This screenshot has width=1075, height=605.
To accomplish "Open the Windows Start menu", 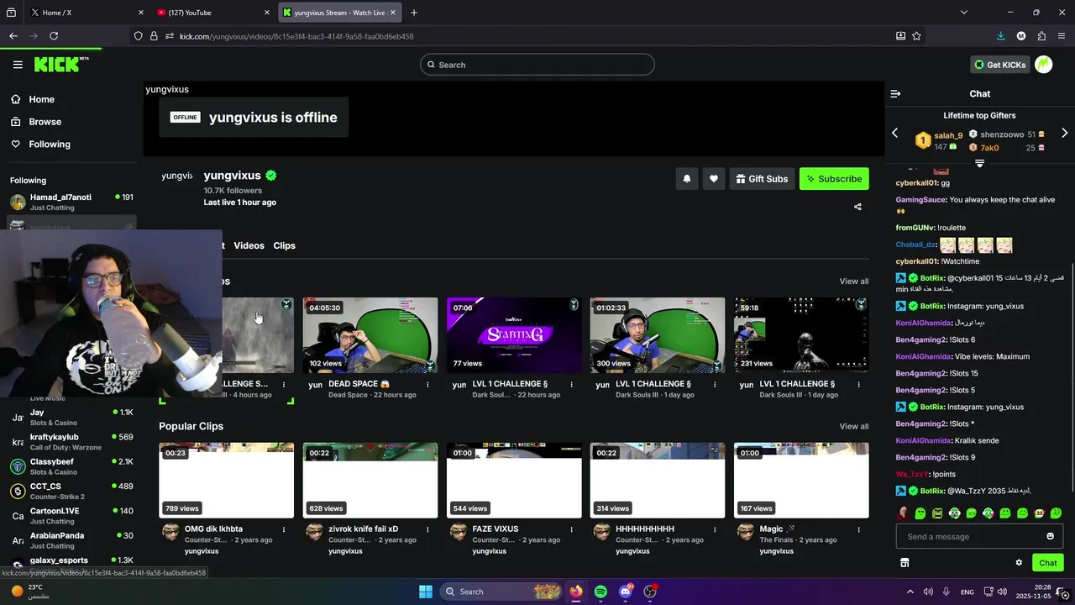I will coord(426,592).
